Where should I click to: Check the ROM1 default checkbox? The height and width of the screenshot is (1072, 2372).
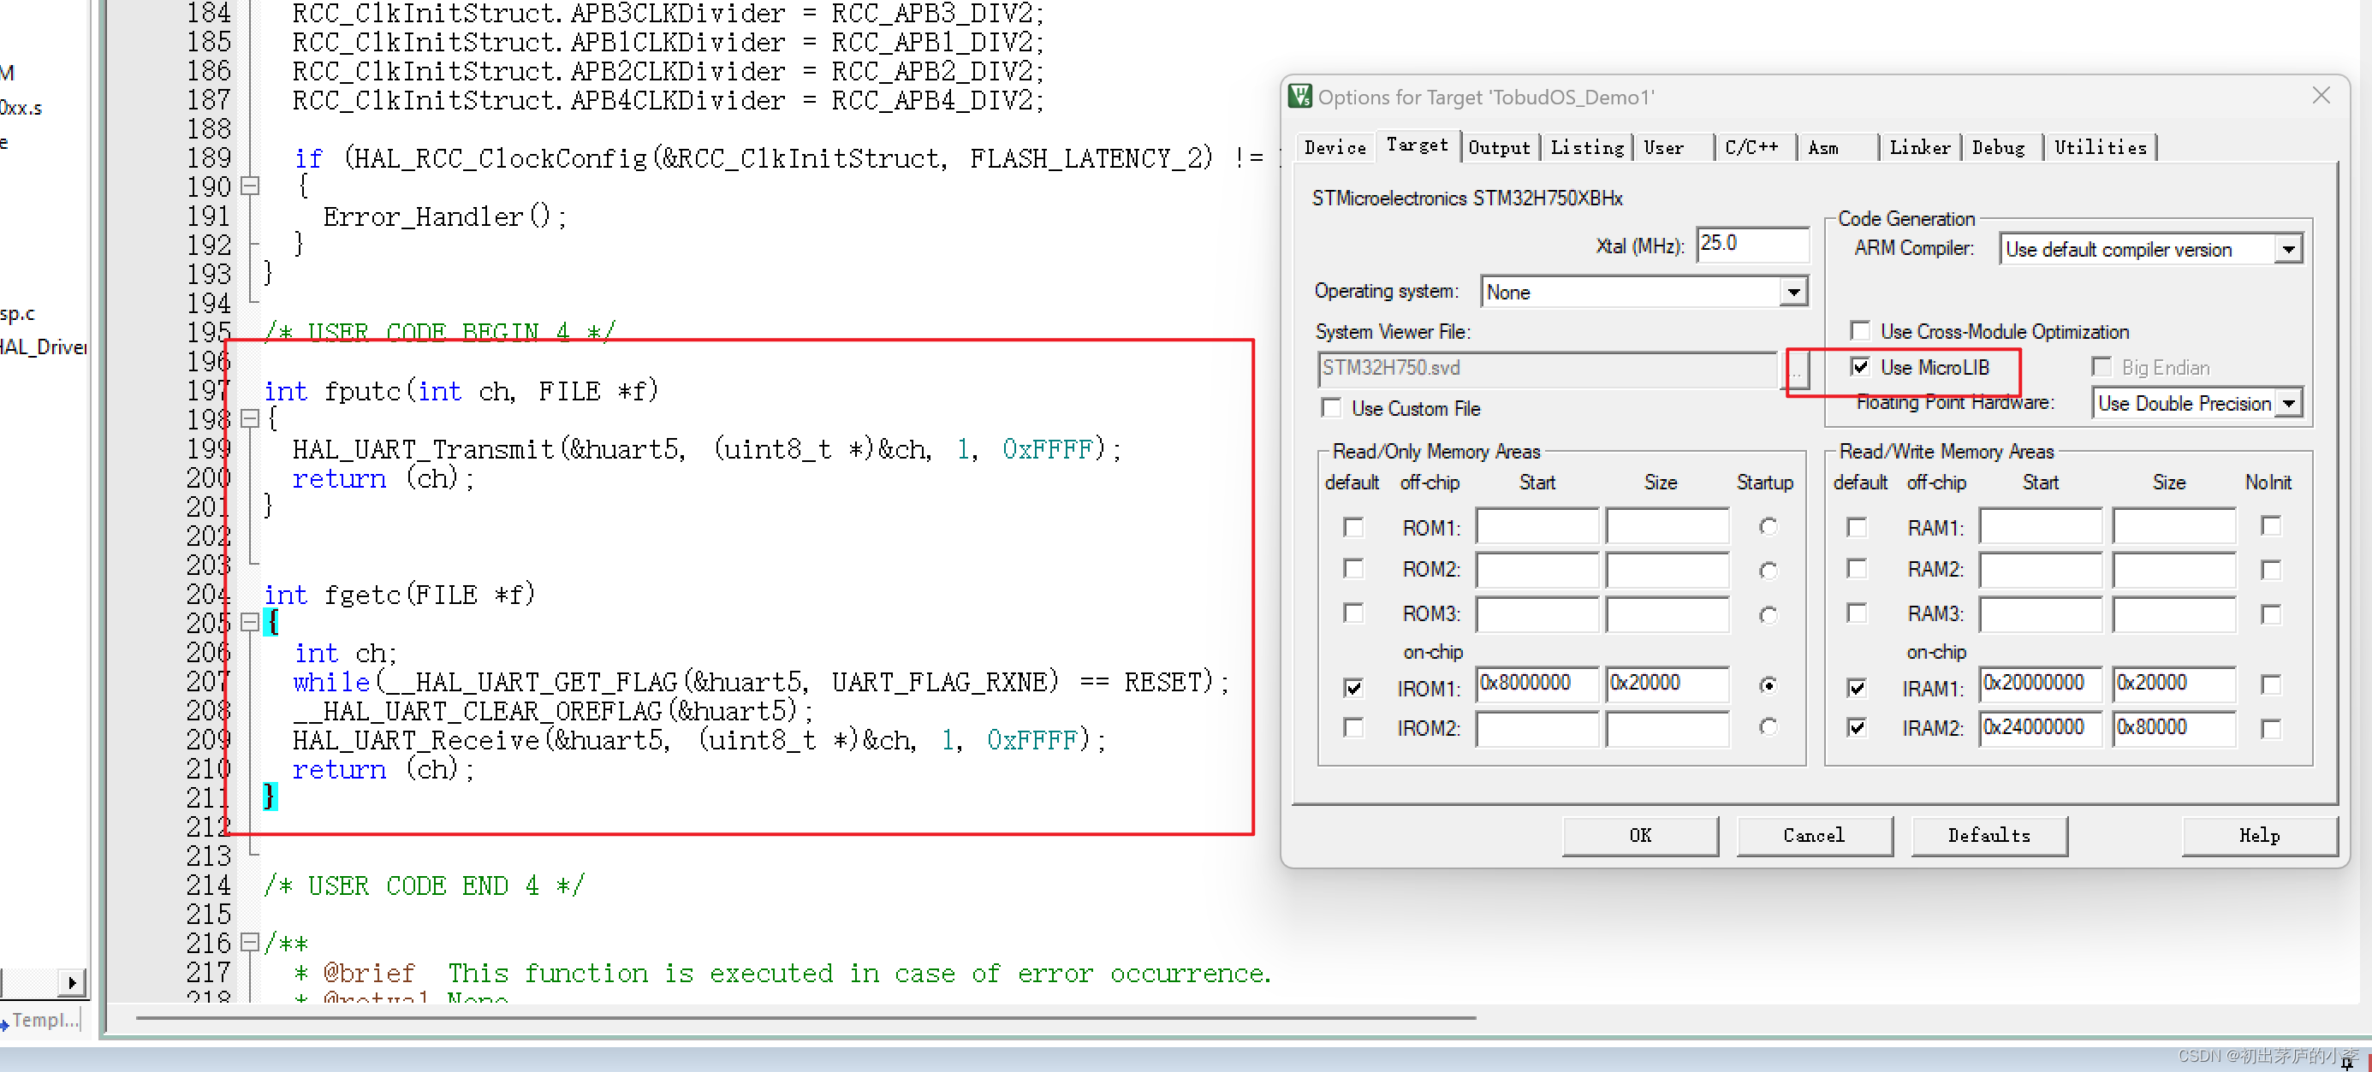click(1352, 527)
